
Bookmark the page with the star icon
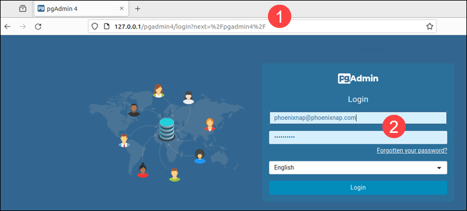pos(429,27)
